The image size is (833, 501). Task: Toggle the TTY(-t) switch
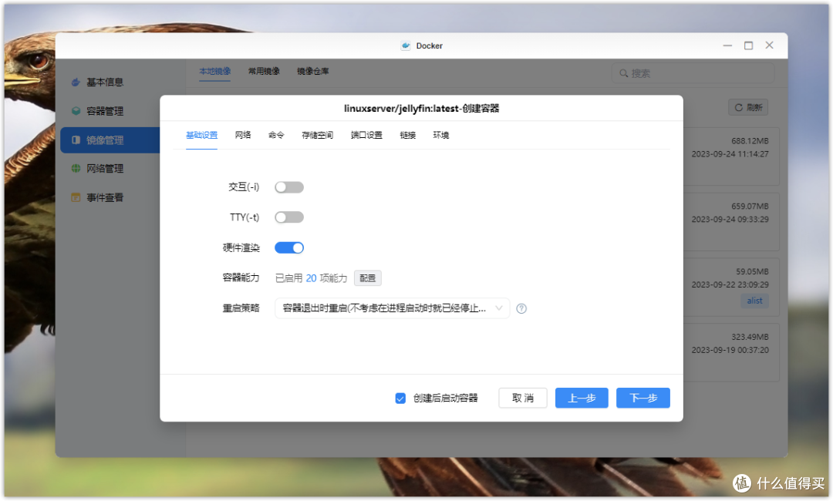(x=289, y=217)
